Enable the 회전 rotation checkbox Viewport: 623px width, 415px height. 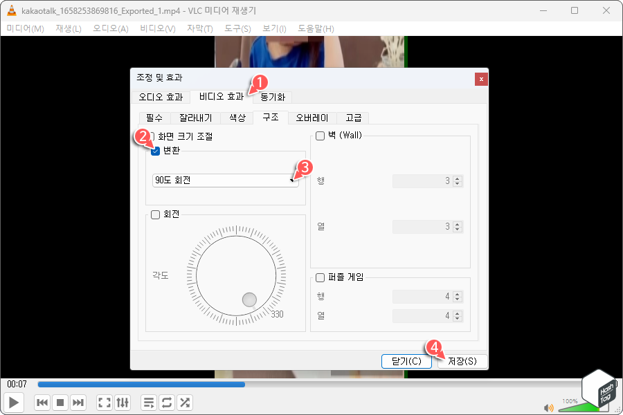pyautogui.click(x=155, y=214)
